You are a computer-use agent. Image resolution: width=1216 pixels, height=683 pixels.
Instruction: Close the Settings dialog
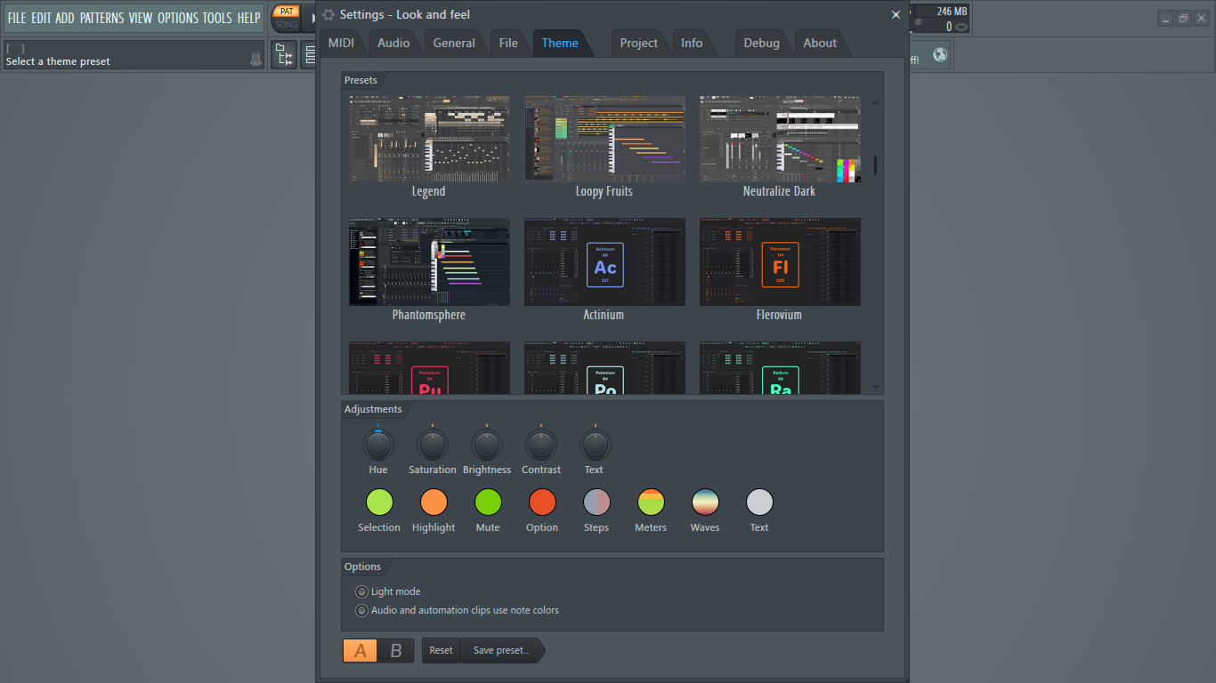pos(896,14)
